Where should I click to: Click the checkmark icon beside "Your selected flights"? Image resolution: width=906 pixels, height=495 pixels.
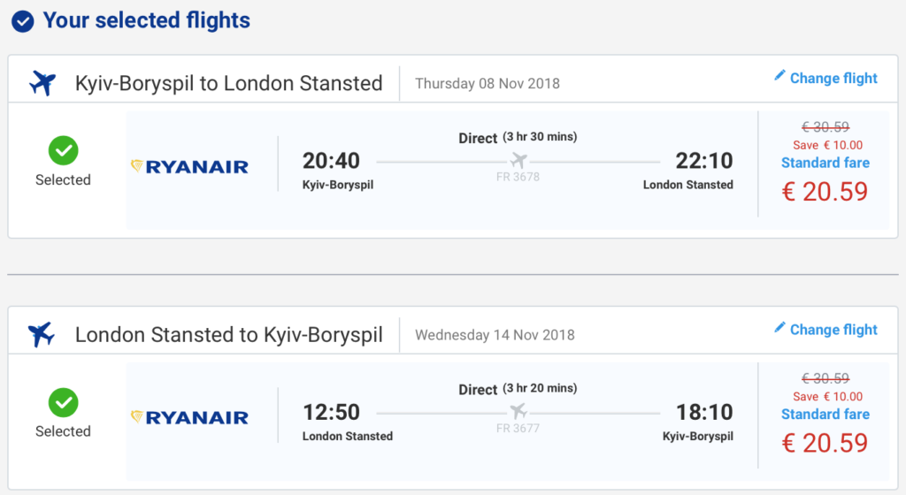click(23, 21)
